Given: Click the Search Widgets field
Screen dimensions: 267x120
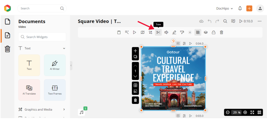Looking at the screenshot, I should (x=42, y=37).
